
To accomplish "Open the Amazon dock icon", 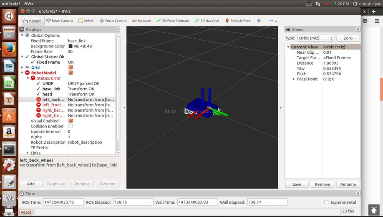I will coord(9,132).
